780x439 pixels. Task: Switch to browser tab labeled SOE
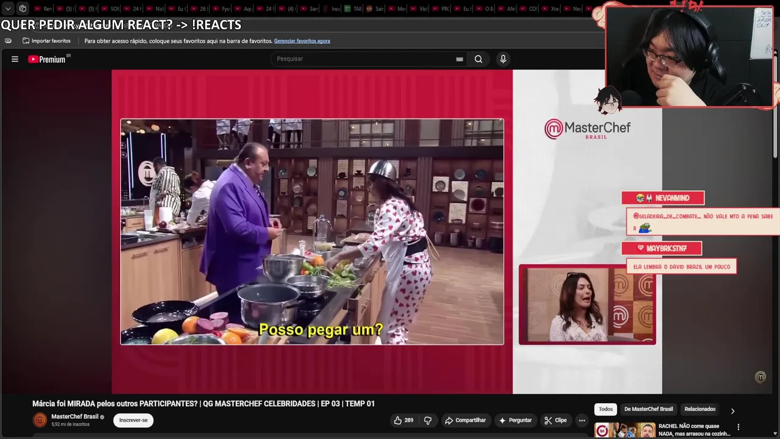tap(110, 9)
